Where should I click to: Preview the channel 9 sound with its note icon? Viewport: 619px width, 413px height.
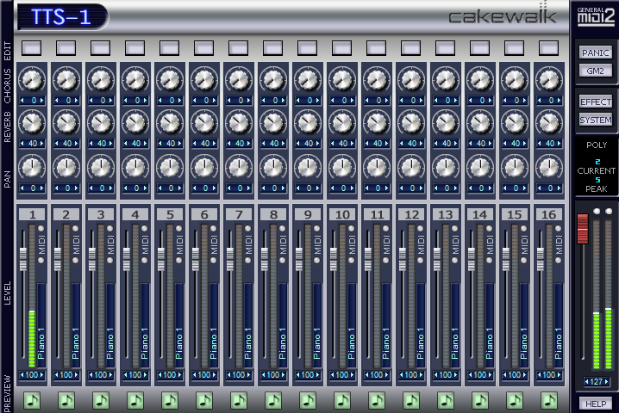[x=308, y=400]
